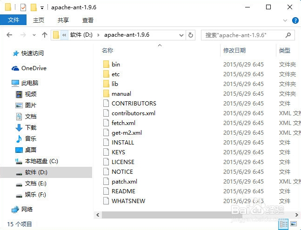Expand hidden path with double chevron
This screenshot has width=301, height=230.
click(x=64, y=35)
